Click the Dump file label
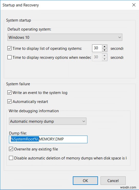Screen dimensions: 139x190 (x=18, y=133)
